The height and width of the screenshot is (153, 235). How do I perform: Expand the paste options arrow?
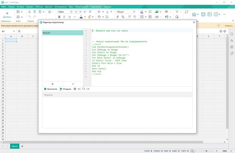point(44,12)
